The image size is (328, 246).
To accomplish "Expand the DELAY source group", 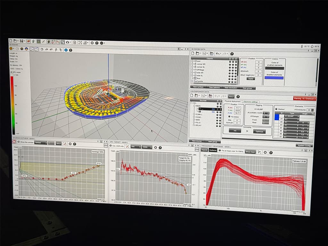I will coord(194,125).
